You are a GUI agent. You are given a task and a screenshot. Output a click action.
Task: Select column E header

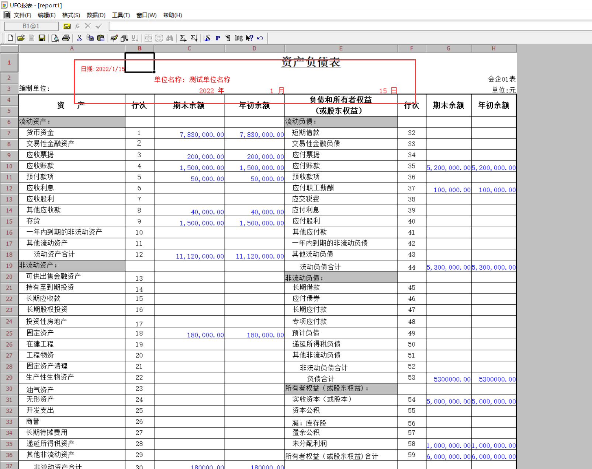click(x=341, y=48)
